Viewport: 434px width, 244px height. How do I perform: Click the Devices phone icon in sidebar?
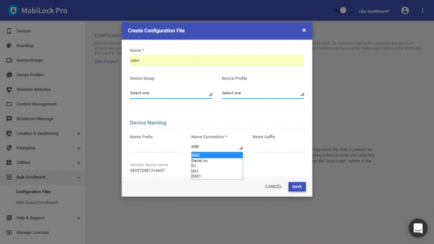pos(9,31)
